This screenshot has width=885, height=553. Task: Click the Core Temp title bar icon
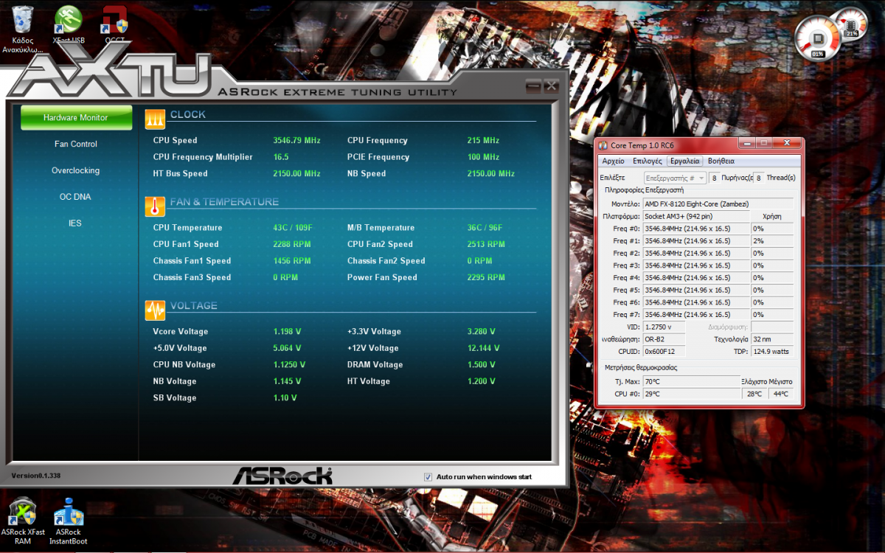(x=603, y=146)
